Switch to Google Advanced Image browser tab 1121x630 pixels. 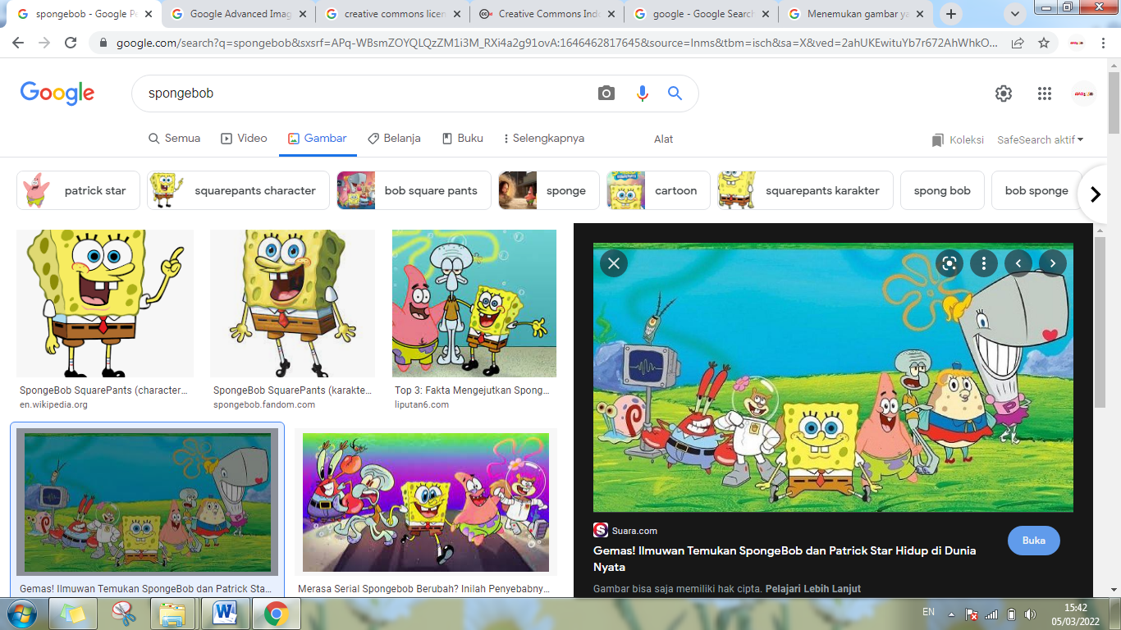[238, 14]
